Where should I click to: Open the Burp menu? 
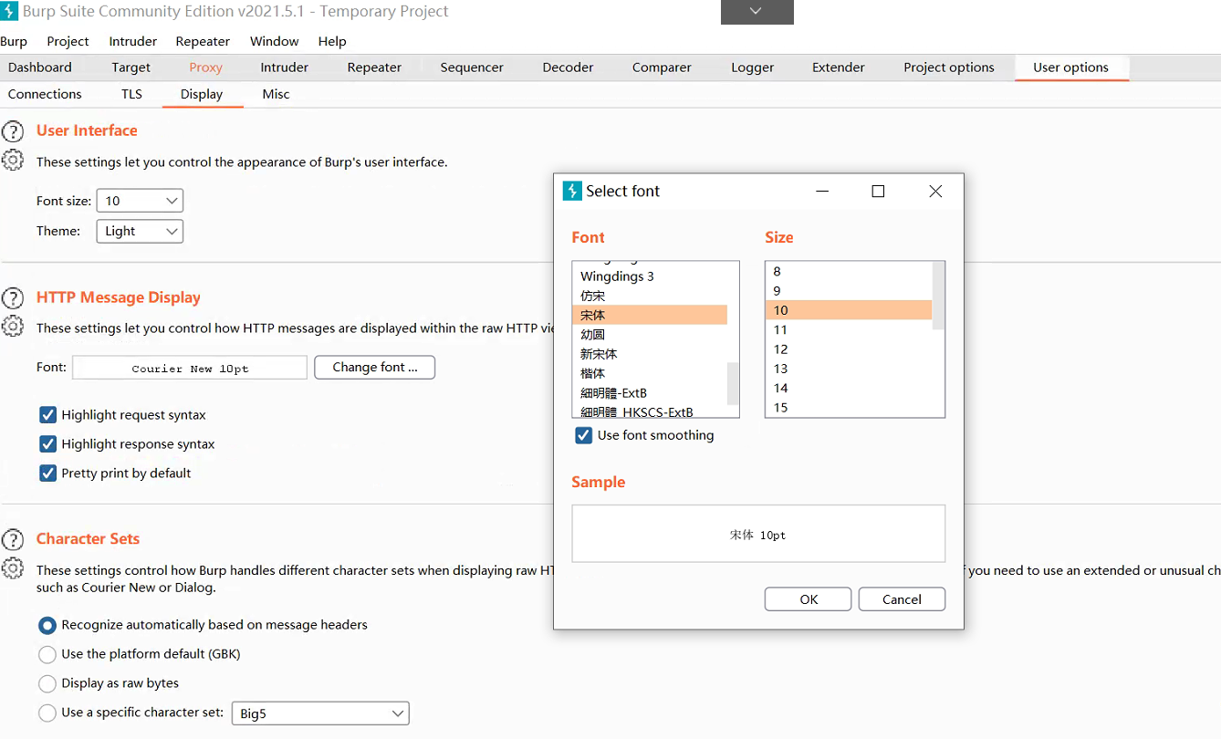[x=14, y=41]
